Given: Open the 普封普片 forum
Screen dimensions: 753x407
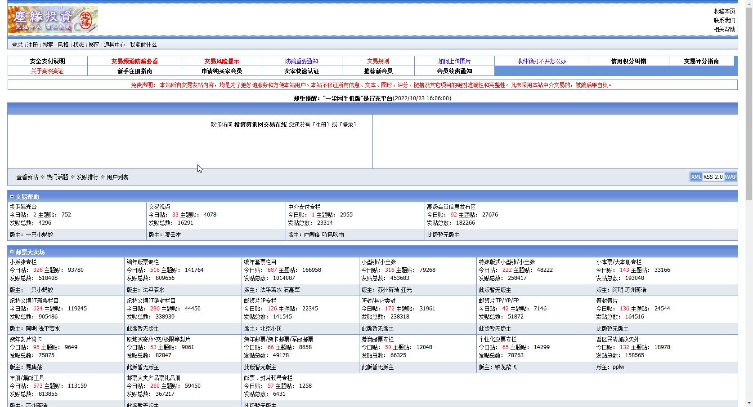Looking at the screenshot, I should click(607, 301).
